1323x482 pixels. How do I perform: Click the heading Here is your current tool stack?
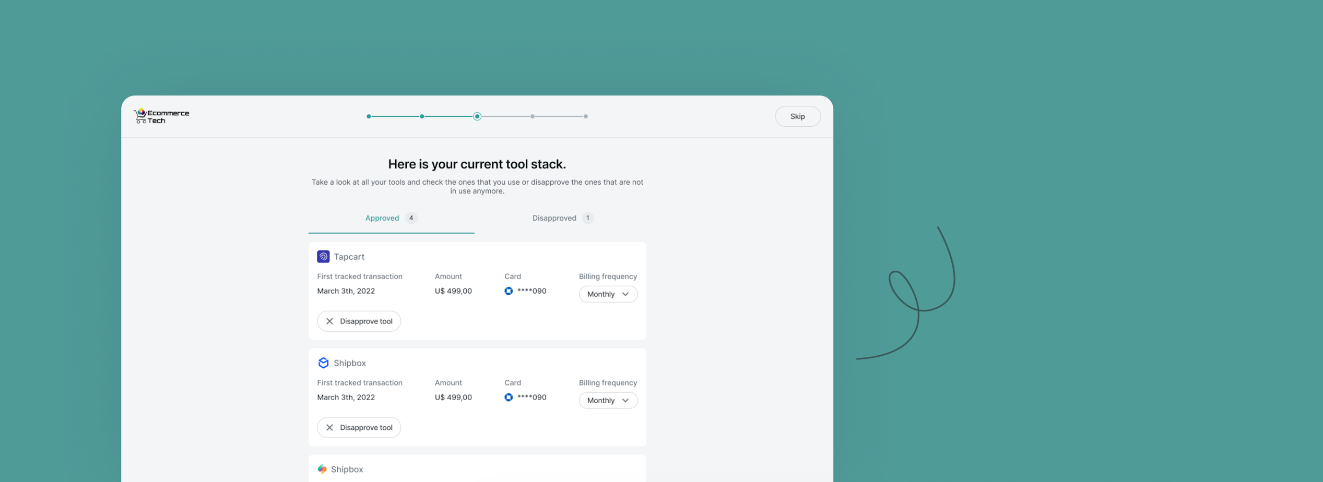coord(477,164)
